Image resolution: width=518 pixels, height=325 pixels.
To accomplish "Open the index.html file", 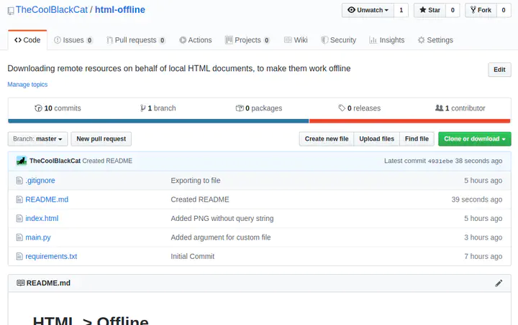I will [x=42, y=218].
